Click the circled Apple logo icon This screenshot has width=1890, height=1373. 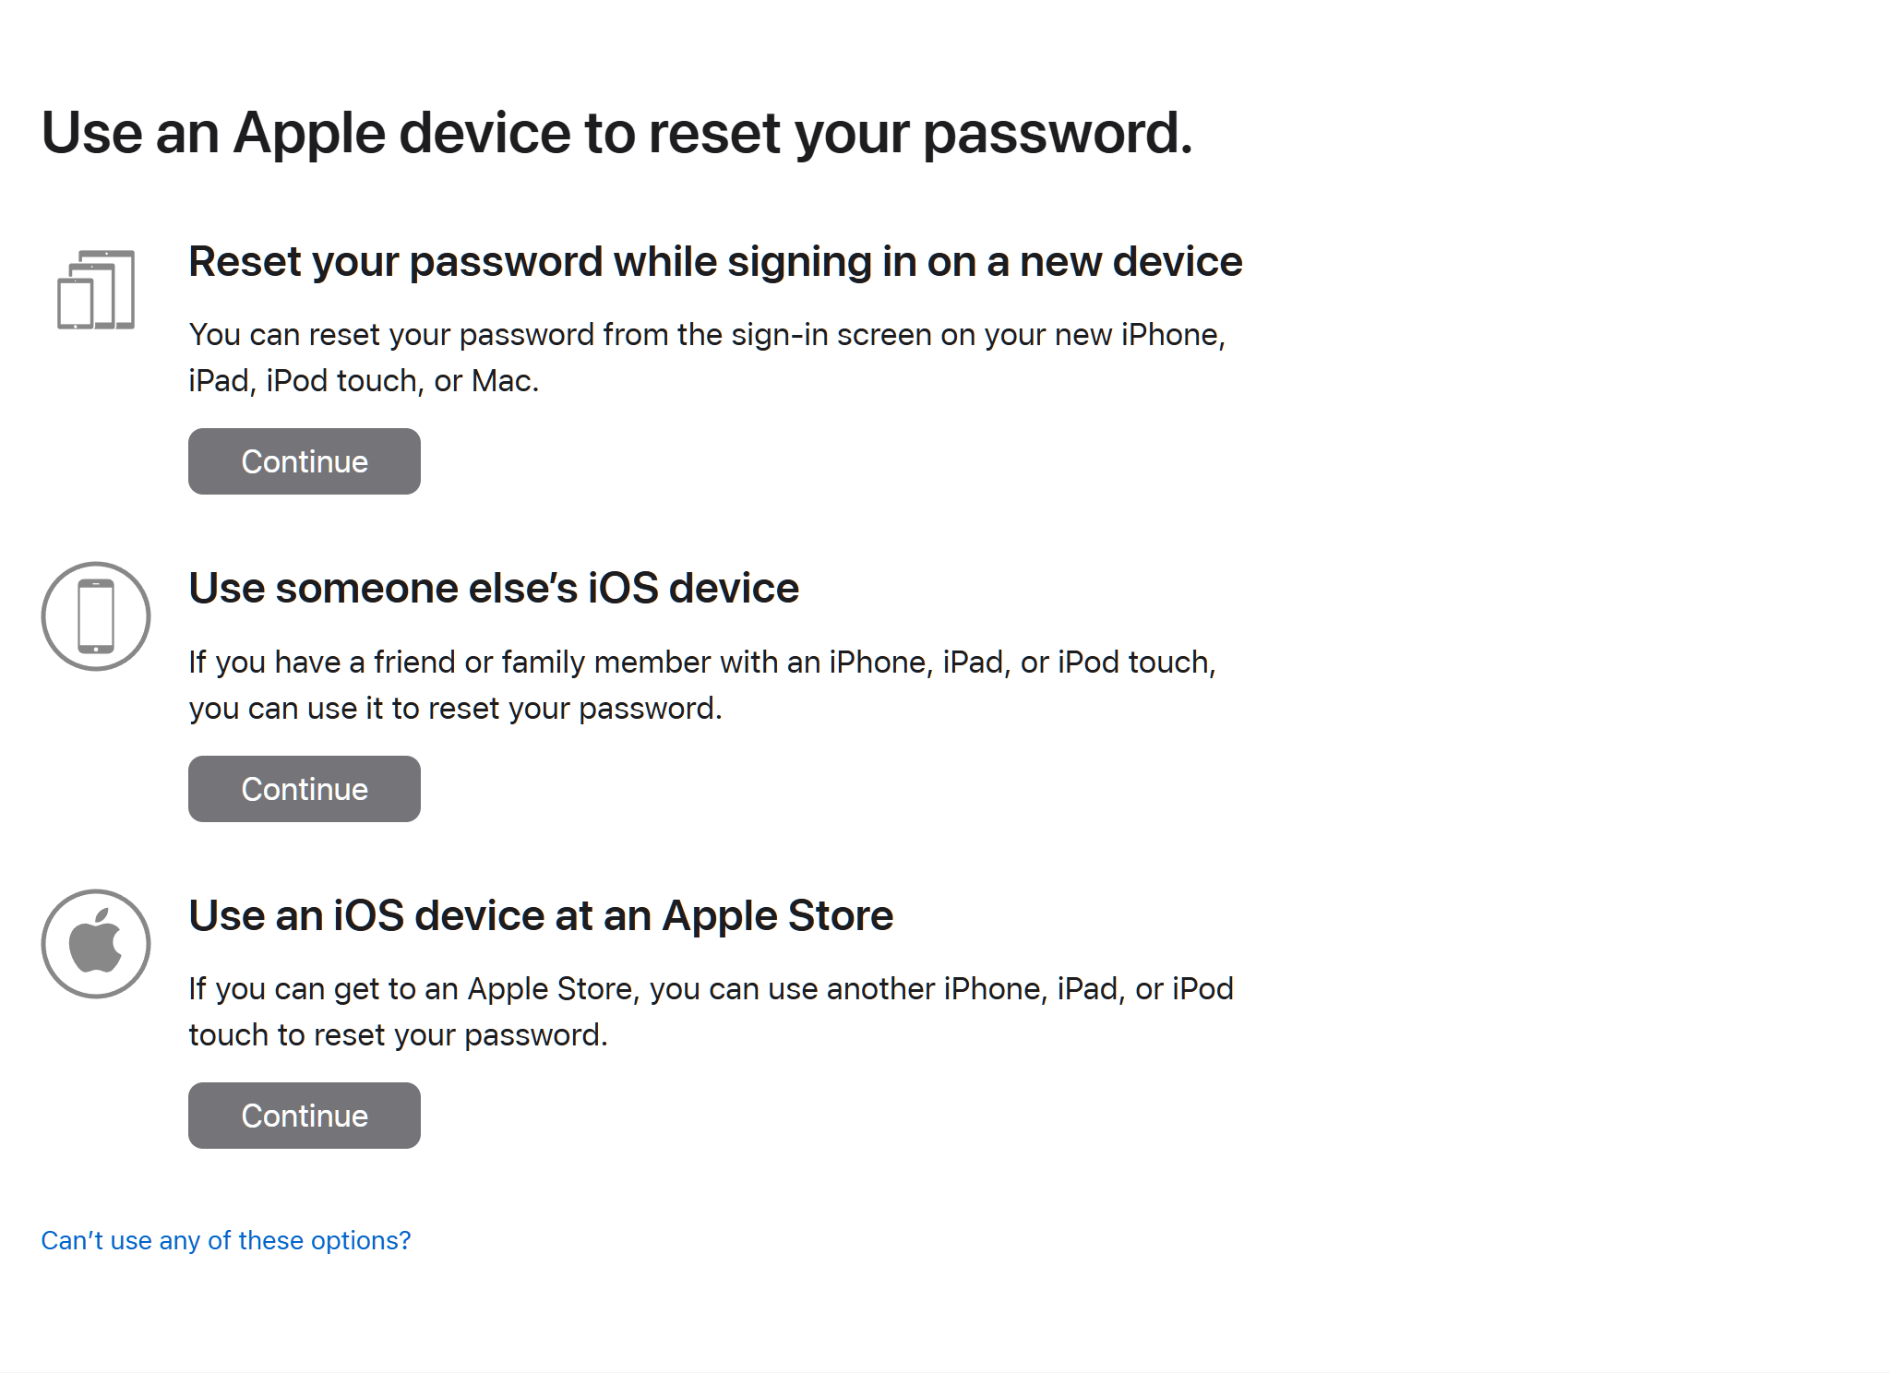(x=96, y=943)
